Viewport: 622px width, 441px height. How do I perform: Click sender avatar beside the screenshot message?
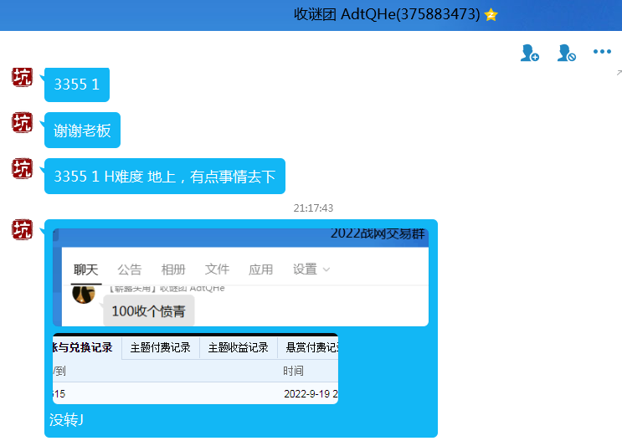tap(23, 229)
